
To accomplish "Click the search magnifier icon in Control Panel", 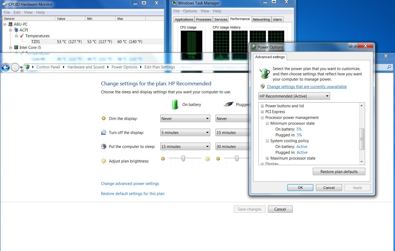I will tap(389, 67).
